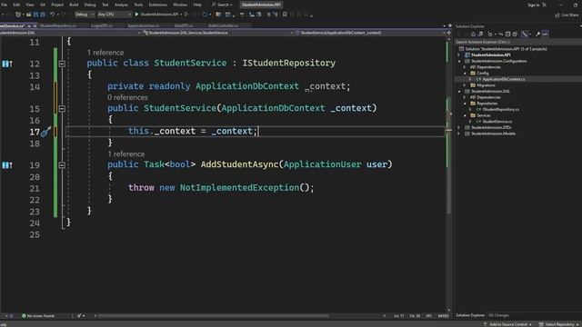
Task: Toggle Track Active Item highlighted icon
Action: (x=525, y=35)
